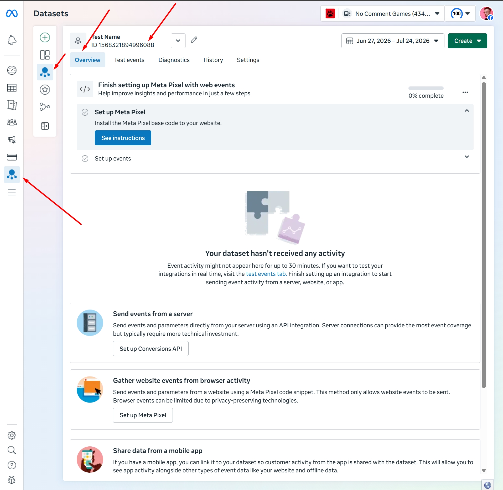The image size is (503, 490).
Task: Click the vertical scrollbar thumb
Action: point(484,235)
